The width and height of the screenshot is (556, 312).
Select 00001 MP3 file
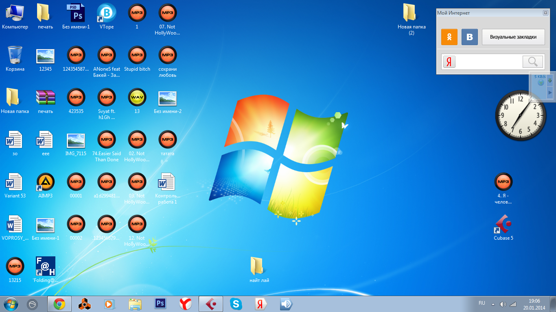tap(76, 186)
